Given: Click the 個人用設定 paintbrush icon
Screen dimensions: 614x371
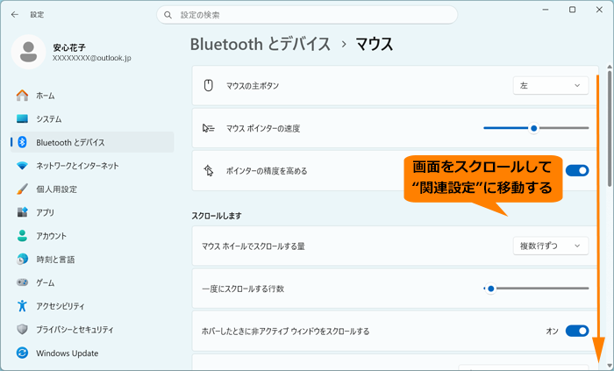Looking at the screenshot, I should click(x=22, y=189).
